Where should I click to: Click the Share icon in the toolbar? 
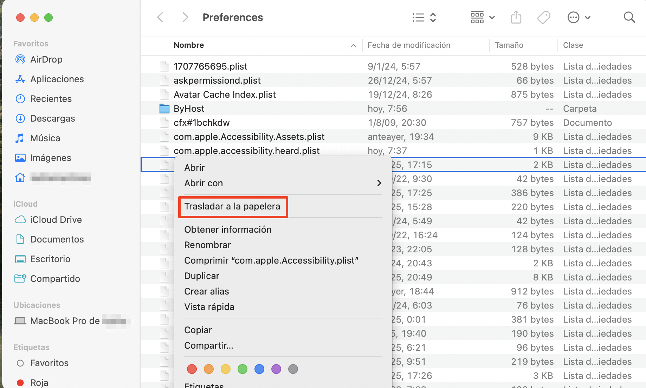516,17
